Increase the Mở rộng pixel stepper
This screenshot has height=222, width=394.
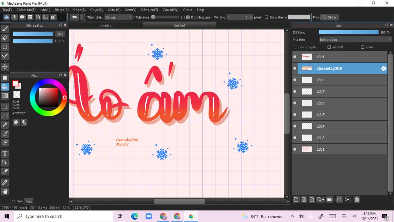click(251, 17)
